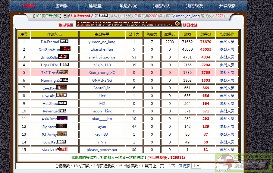Open the 开设战队 navigation item
Viewport: 273px width, 173px height.
[x=227, y=6]
